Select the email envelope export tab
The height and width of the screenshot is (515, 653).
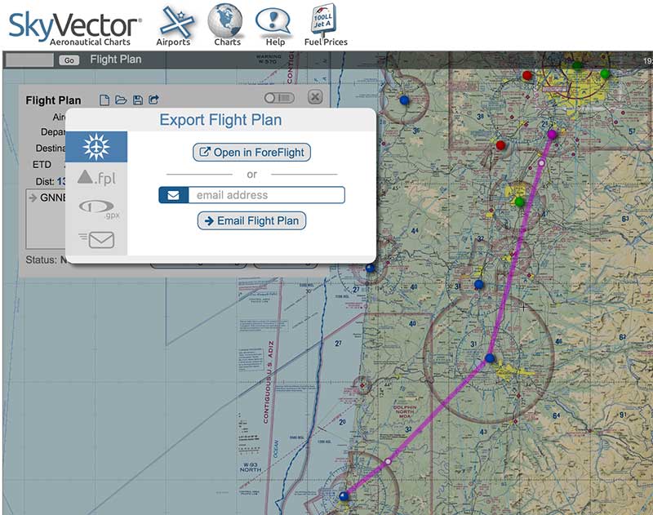(x=96, y=239)
